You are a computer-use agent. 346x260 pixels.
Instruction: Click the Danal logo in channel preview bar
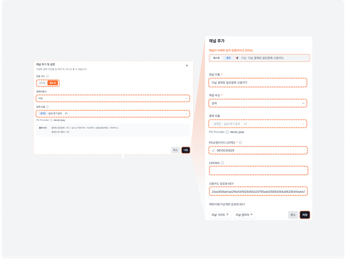[x=237, y=58]
